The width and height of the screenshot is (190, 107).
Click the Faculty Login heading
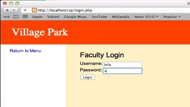(x=102, y=55)
